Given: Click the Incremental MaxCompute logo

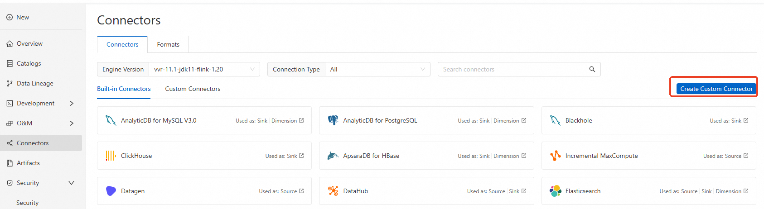Looking at the screenshot, I should 555,156.
